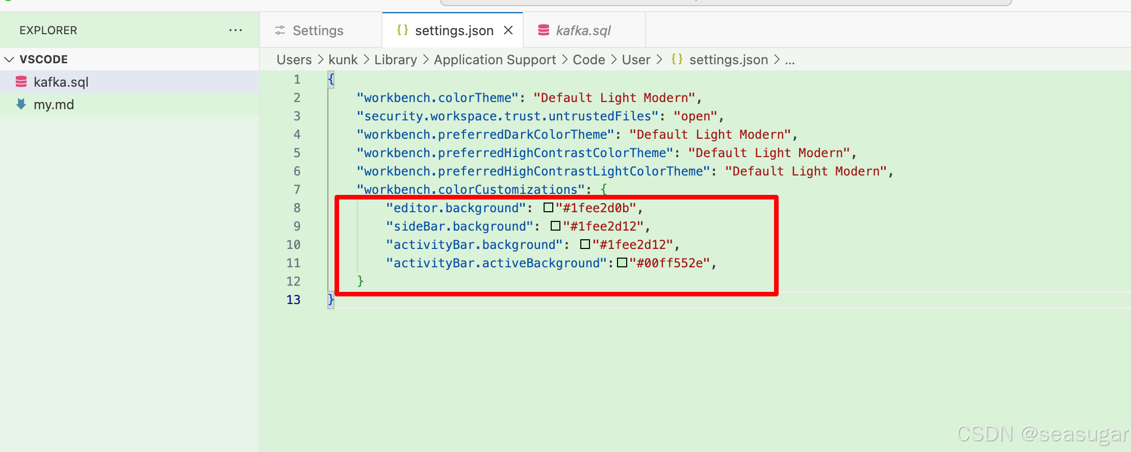Click the "#00ff552e" color value
1131x452 pixels.
coord(670,263)
